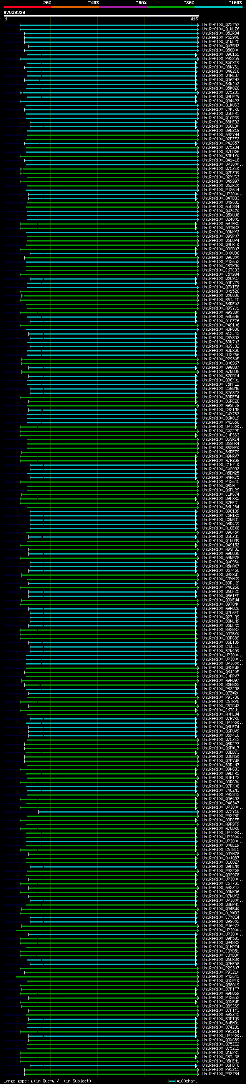Select the UniRef100_B0CXI9 label
Screen dimensions: 246x1084
pos(221,63)
